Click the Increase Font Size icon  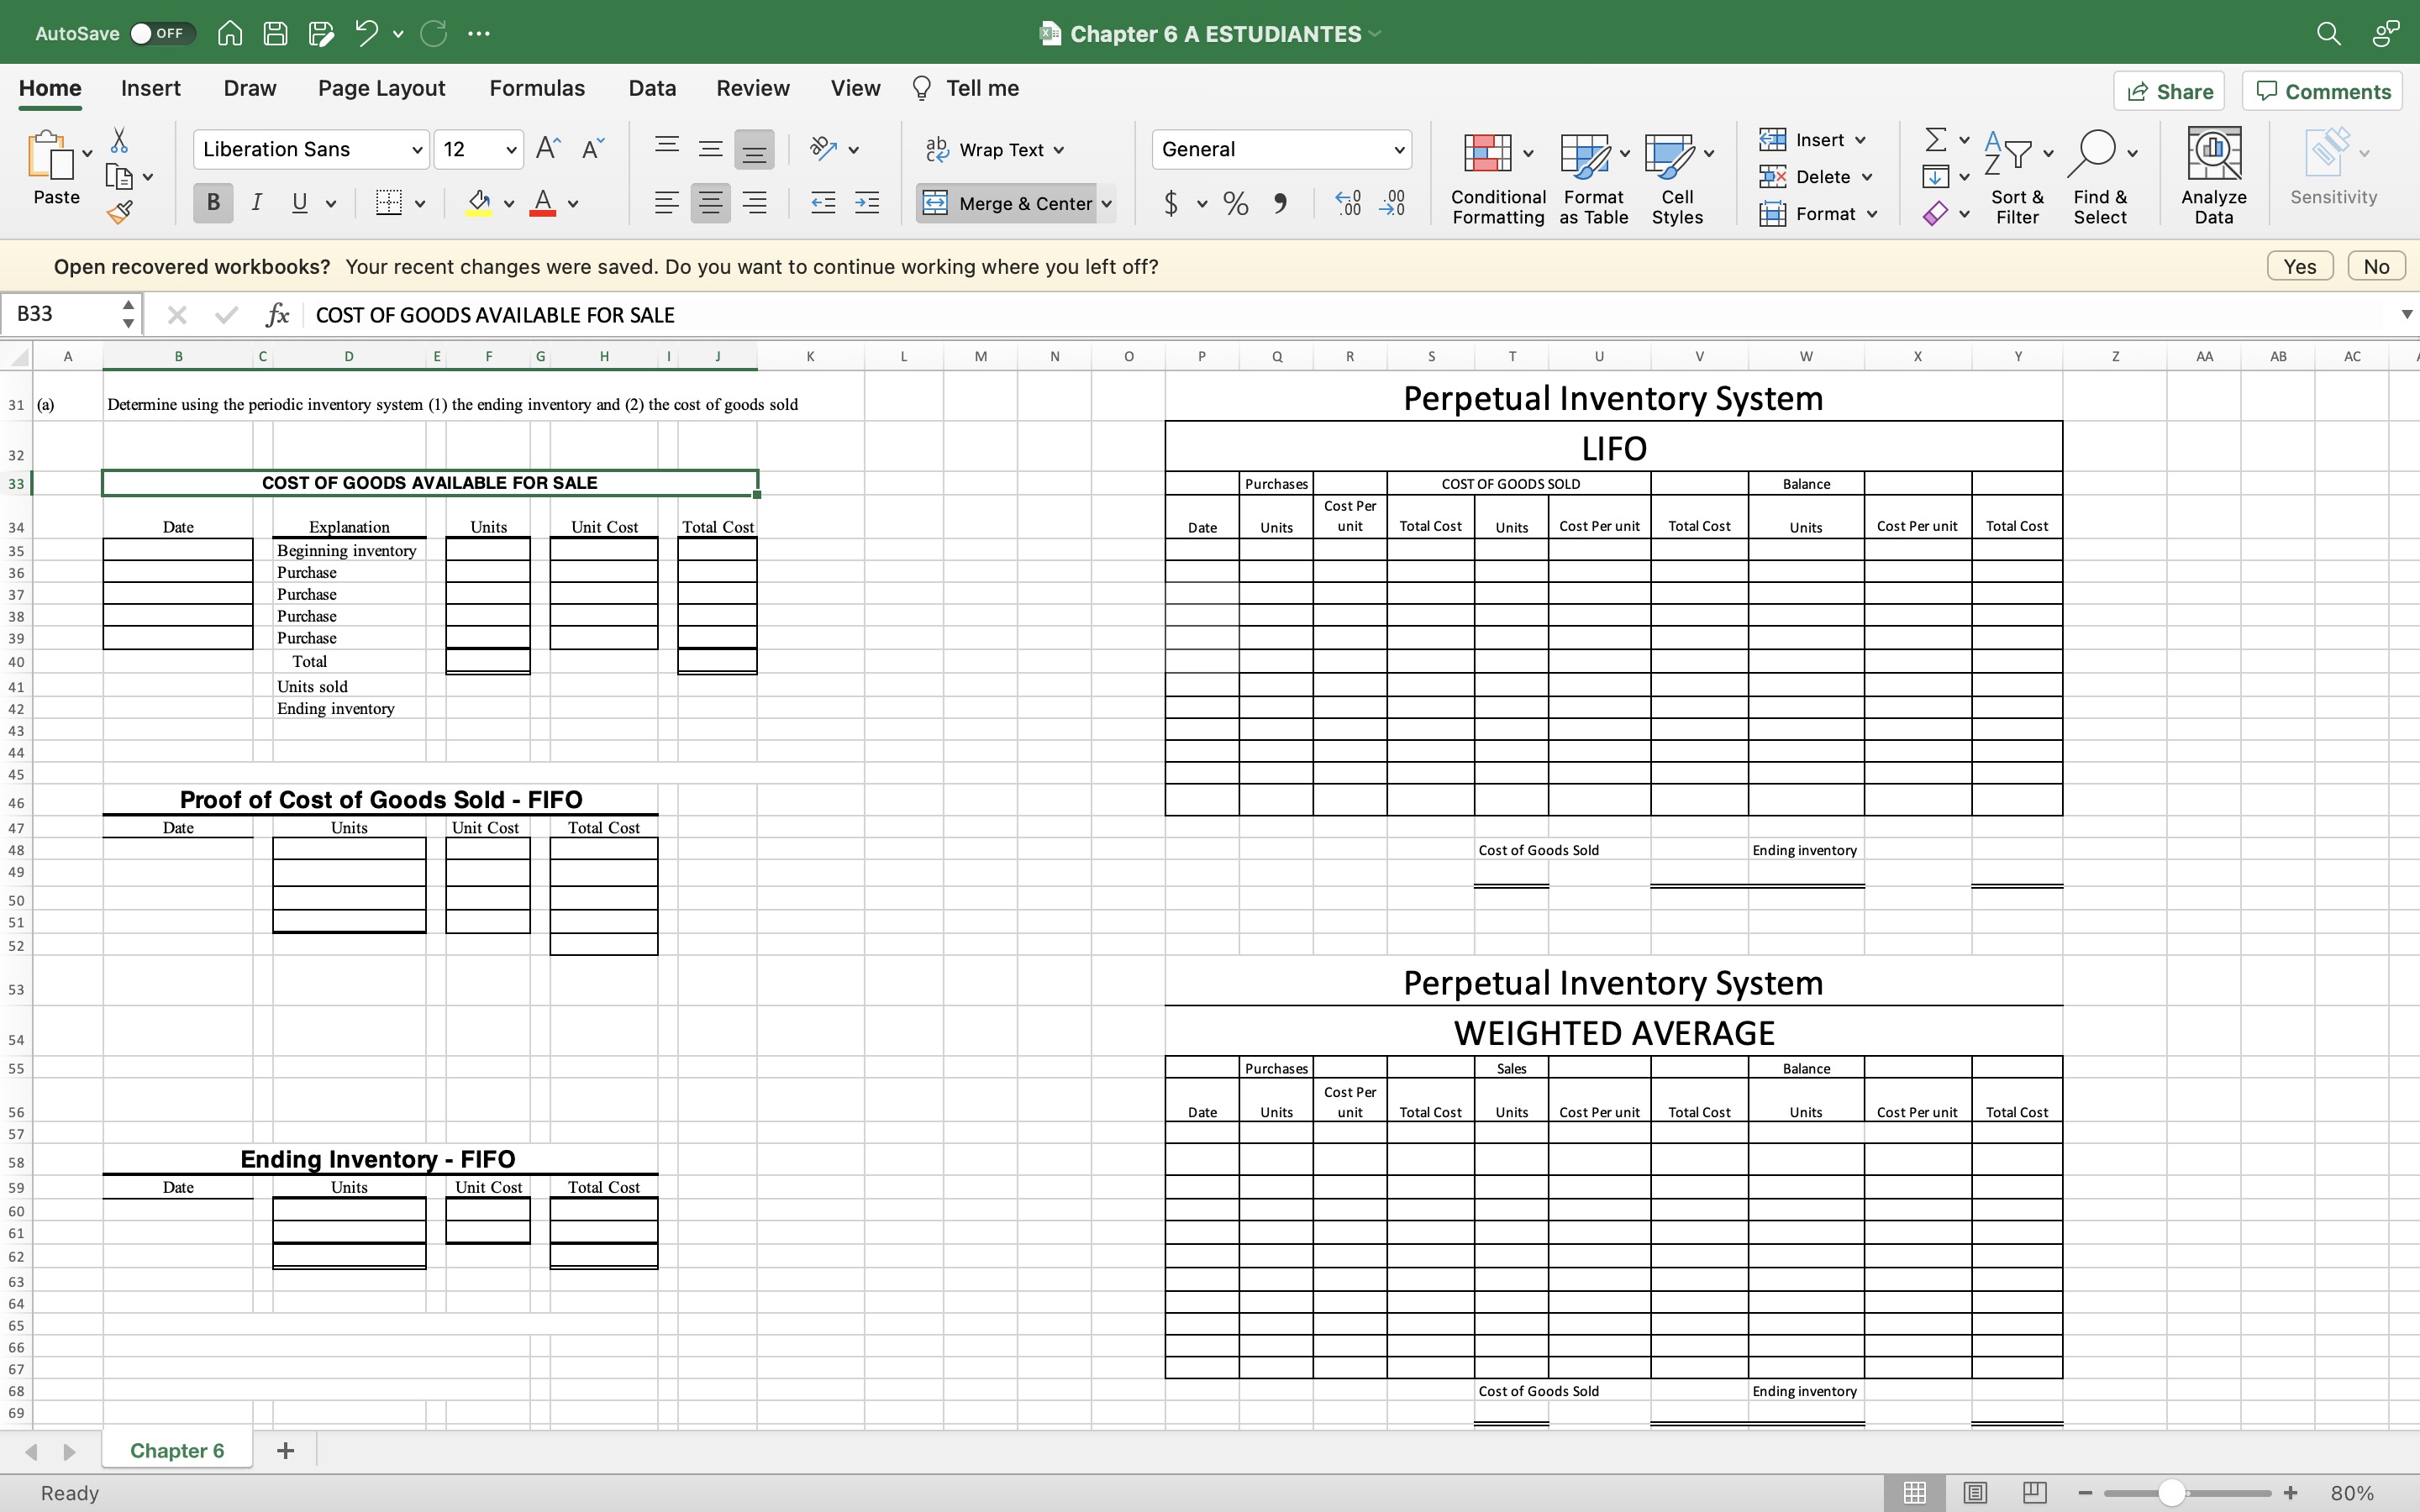pyautogui.click(x=547, y=149)
